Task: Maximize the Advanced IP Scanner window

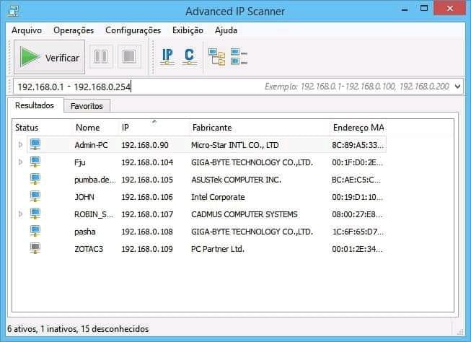Action: [x=424, y=9]
